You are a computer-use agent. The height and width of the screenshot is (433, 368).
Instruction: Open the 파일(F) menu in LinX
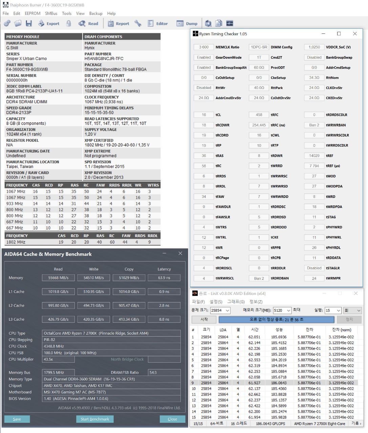(x=198, y=302)
